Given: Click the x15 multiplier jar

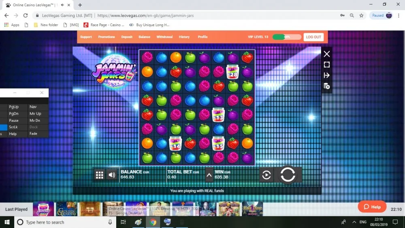Looking at the screenshot, I should (x=218, y=143).
